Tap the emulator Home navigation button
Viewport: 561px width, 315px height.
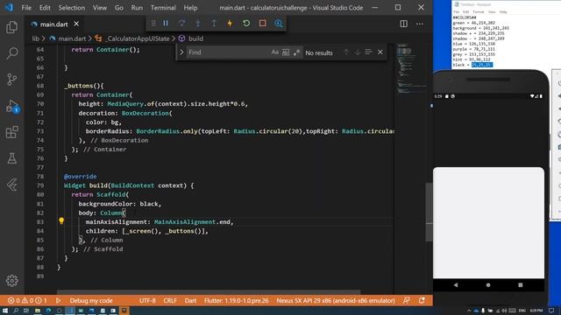pyautogui.click(x=488, y=285)
